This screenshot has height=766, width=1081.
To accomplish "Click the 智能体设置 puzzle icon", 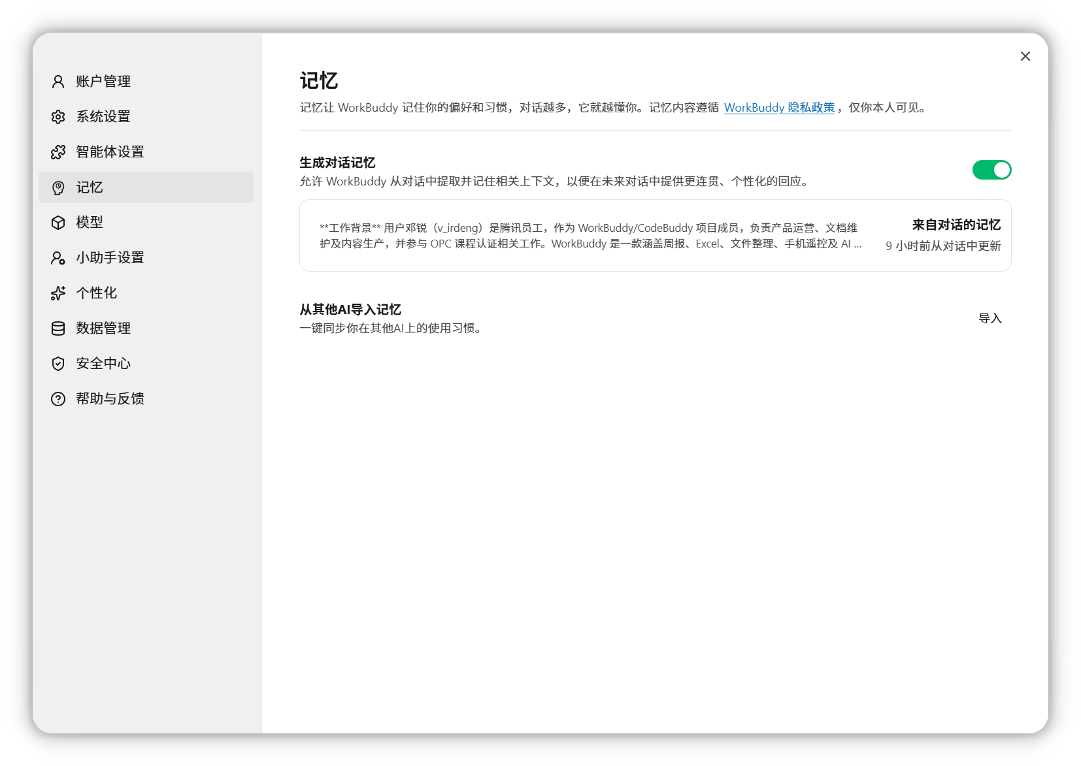I will [58, 152].
